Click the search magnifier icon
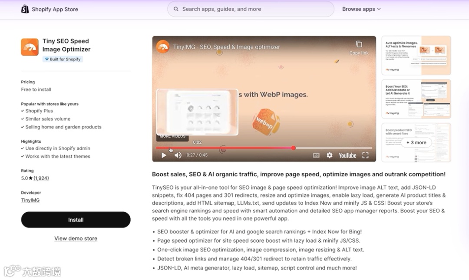This screenshot has height=280, width=469. 176,9
